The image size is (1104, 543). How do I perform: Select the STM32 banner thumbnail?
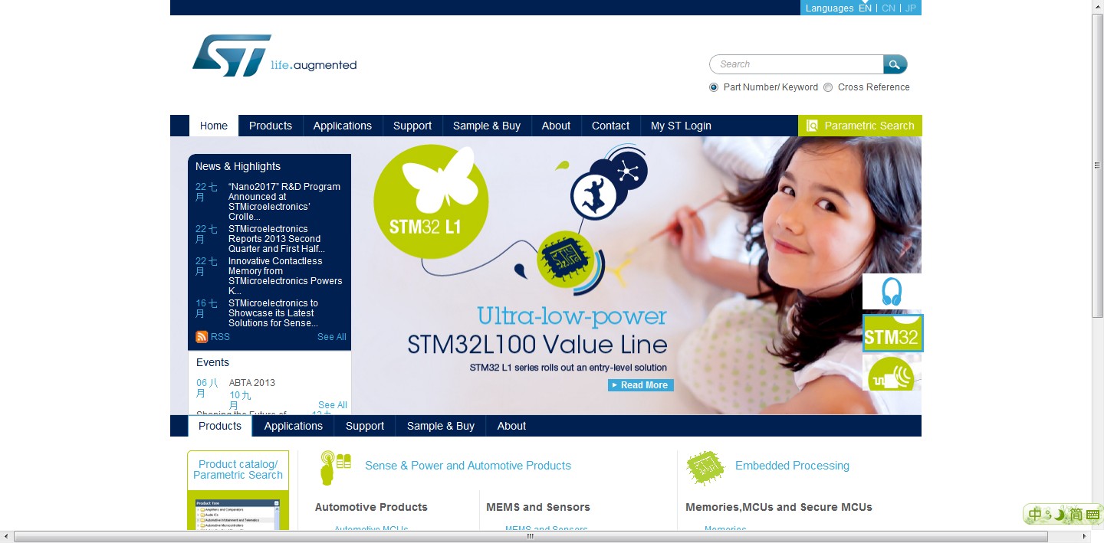tap(892, 333)
